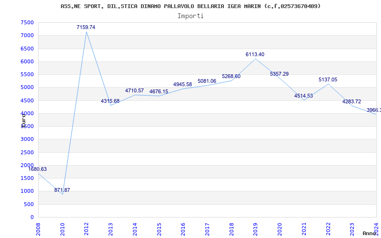The width and height of the screenshot is (381, 238).
Task: Click the 4710.57 value label
Action: tap(134, 91)
